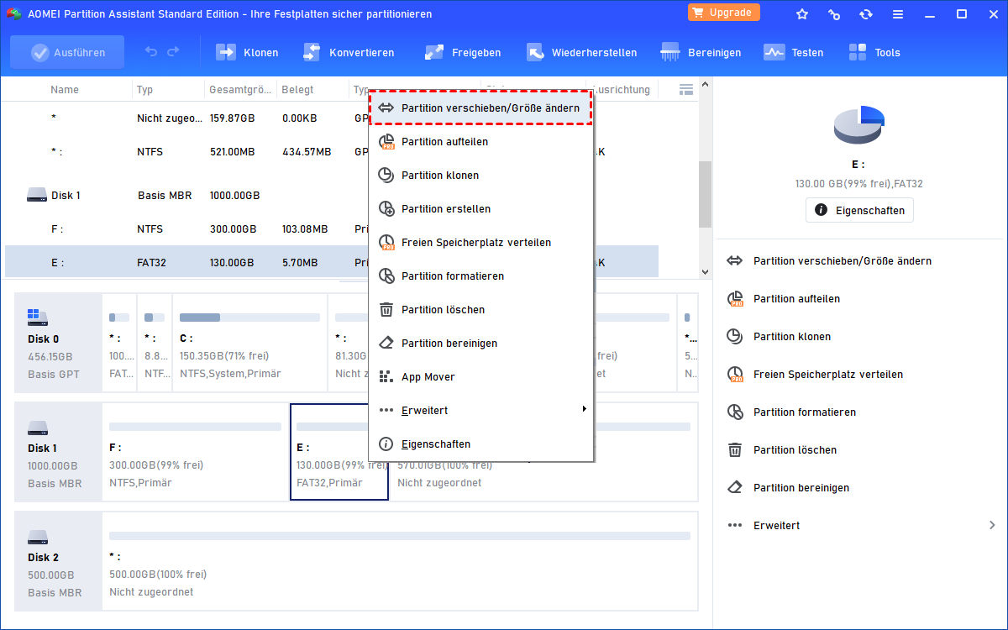1008x630 pixels.
Task: Click the Wiederherstellen icon
Action: click(x=536, y=52)
